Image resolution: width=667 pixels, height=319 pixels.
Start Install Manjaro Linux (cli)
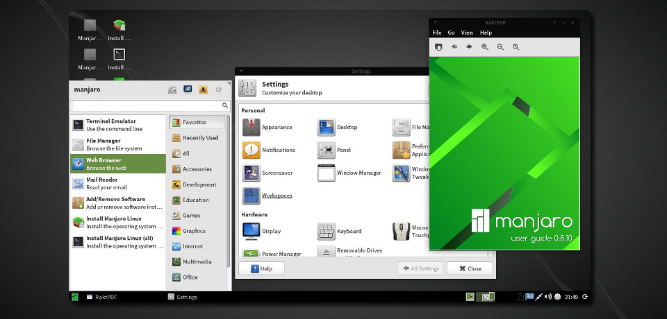tap(118, 242)
